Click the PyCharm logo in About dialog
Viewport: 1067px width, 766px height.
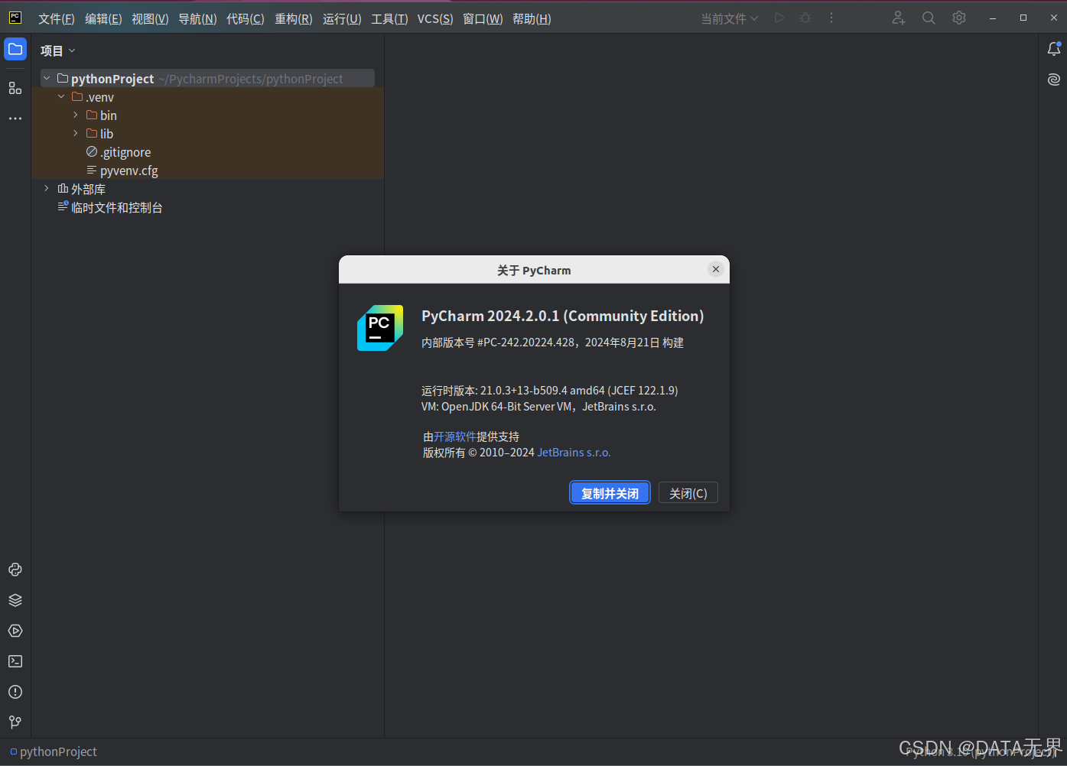coord(380,328)
